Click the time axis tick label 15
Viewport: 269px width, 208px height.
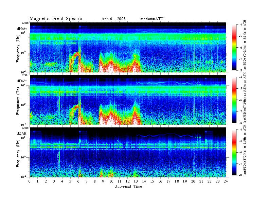pyautogui.click(x=152, y=181)
